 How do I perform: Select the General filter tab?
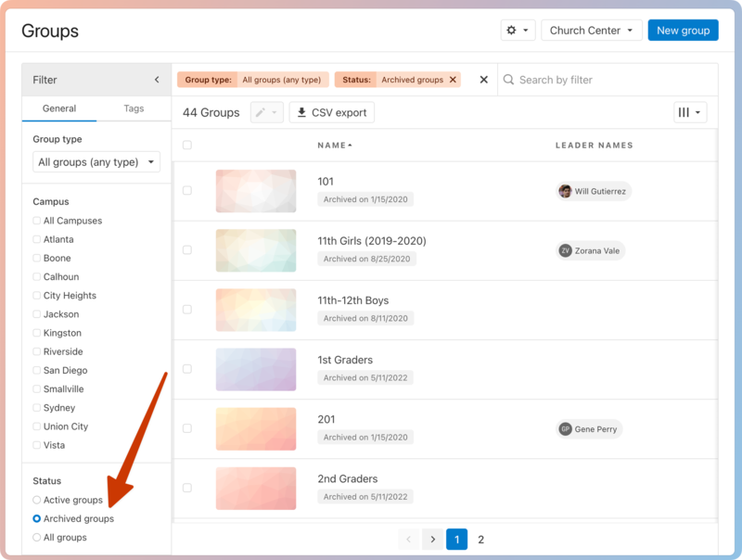coord(59,108)
